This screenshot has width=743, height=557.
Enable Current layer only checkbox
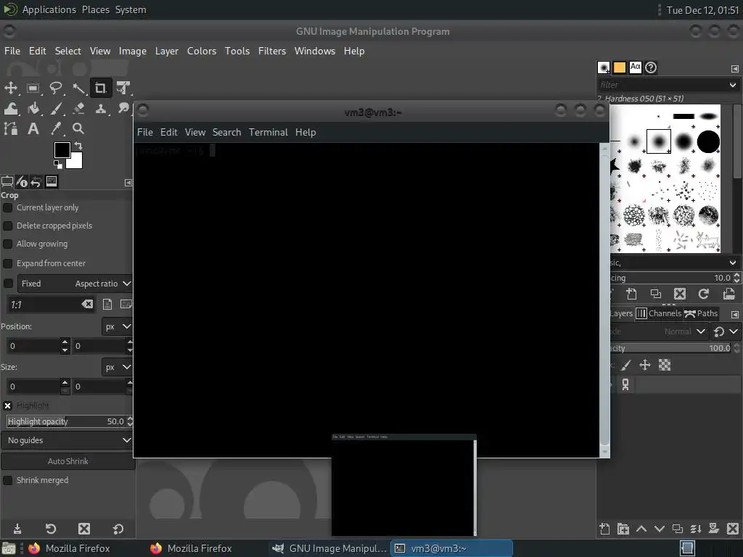tap(7, 207)
